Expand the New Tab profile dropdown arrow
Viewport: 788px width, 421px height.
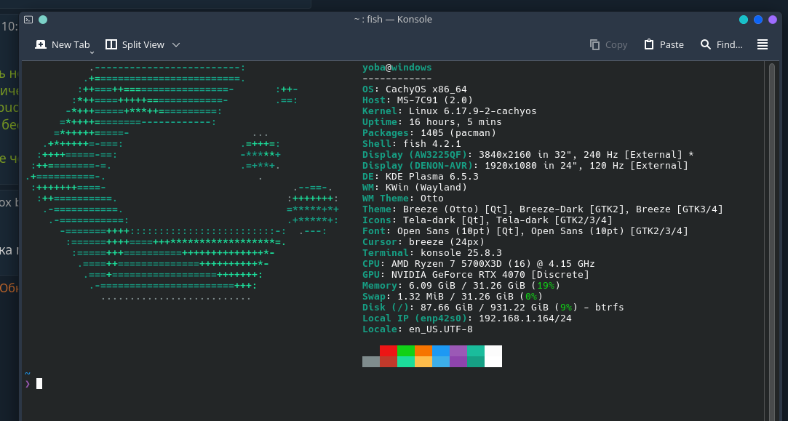92,52
